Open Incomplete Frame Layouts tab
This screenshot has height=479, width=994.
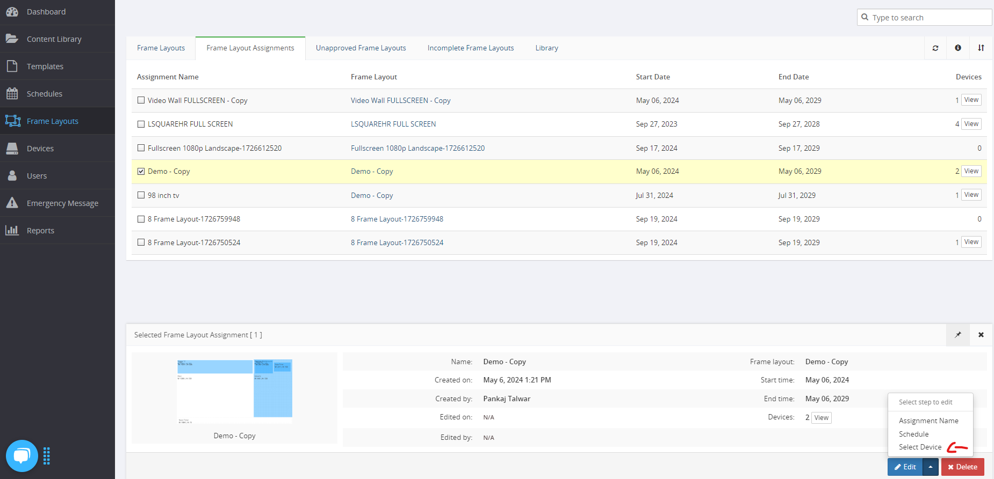pyautogui.click(x=471, y=48)
